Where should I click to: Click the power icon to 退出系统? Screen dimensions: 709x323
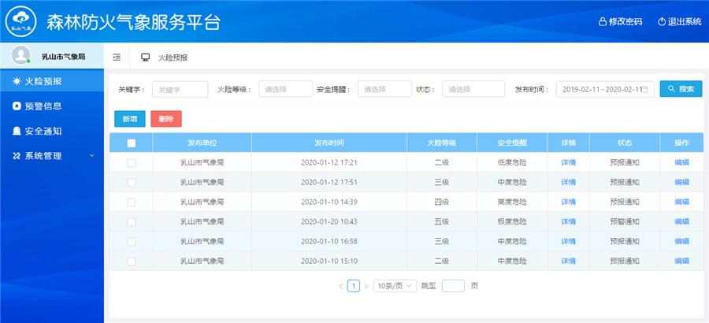tap(662, 21)
